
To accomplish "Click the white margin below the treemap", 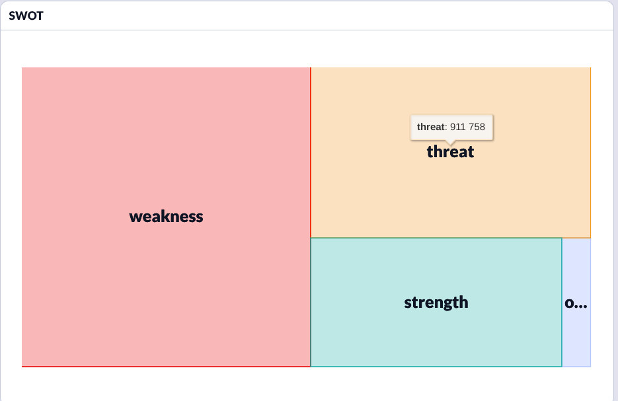I will pos(304,383).
